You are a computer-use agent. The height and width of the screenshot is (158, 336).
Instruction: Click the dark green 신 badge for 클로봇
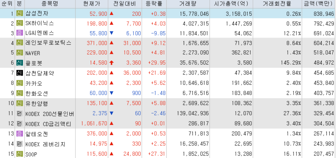coord(19,63)
